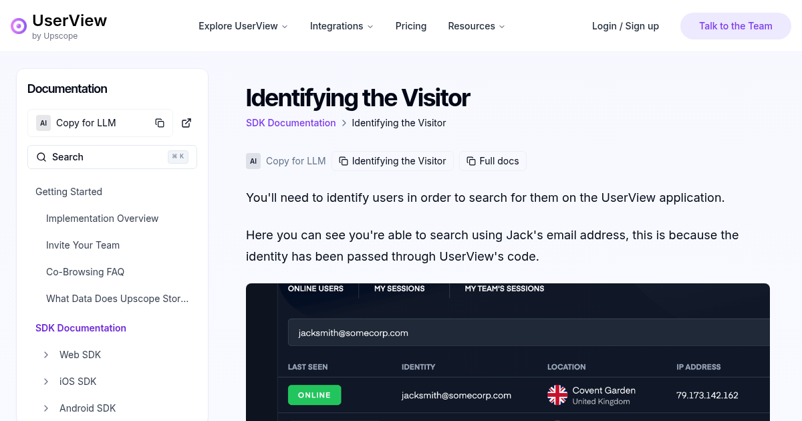Click MY SESSIONS tab in screenshot
802x421 pixels.
pos(400,289)
